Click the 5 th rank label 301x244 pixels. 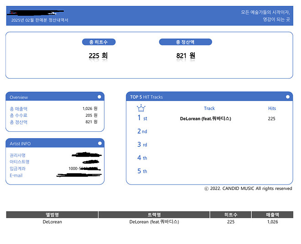(x=142, y=171)
